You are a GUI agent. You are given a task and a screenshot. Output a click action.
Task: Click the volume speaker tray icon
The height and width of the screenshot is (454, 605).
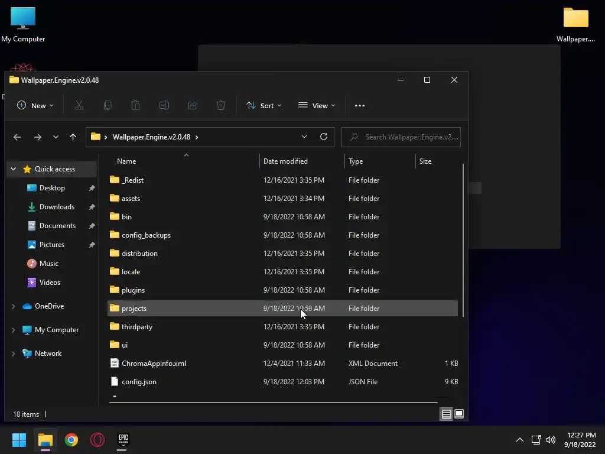click(x=551, y=440)
